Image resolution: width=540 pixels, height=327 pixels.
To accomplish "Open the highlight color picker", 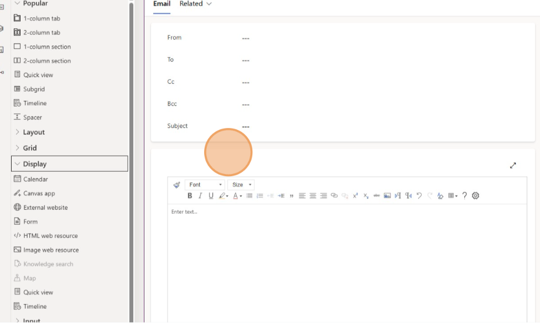I will 224,196.
